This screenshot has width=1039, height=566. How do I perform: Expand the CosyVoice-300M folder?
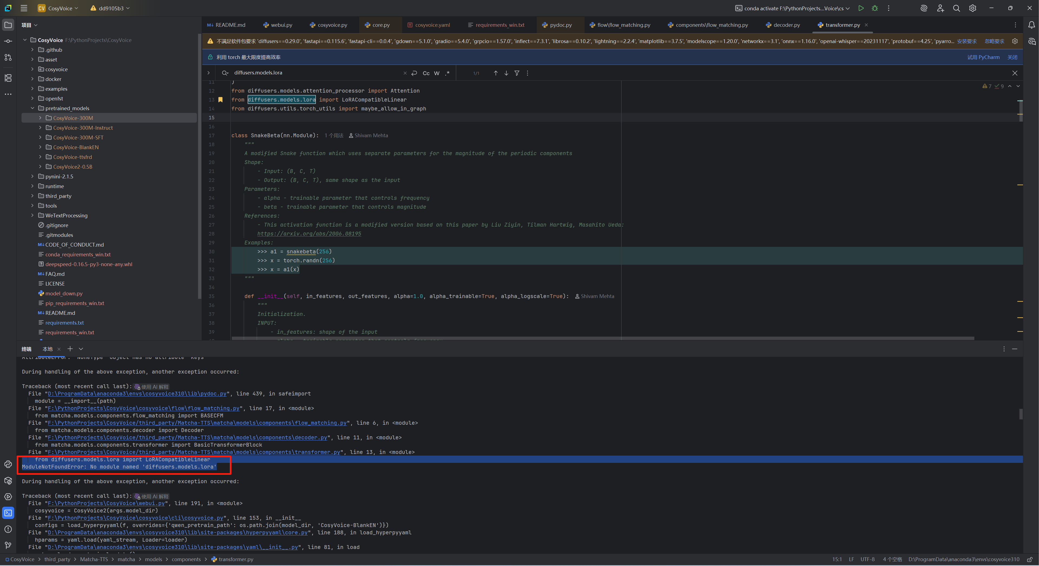(x=40, y=118)
